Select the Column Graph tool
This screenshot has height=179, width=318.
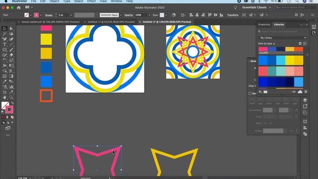11,87
